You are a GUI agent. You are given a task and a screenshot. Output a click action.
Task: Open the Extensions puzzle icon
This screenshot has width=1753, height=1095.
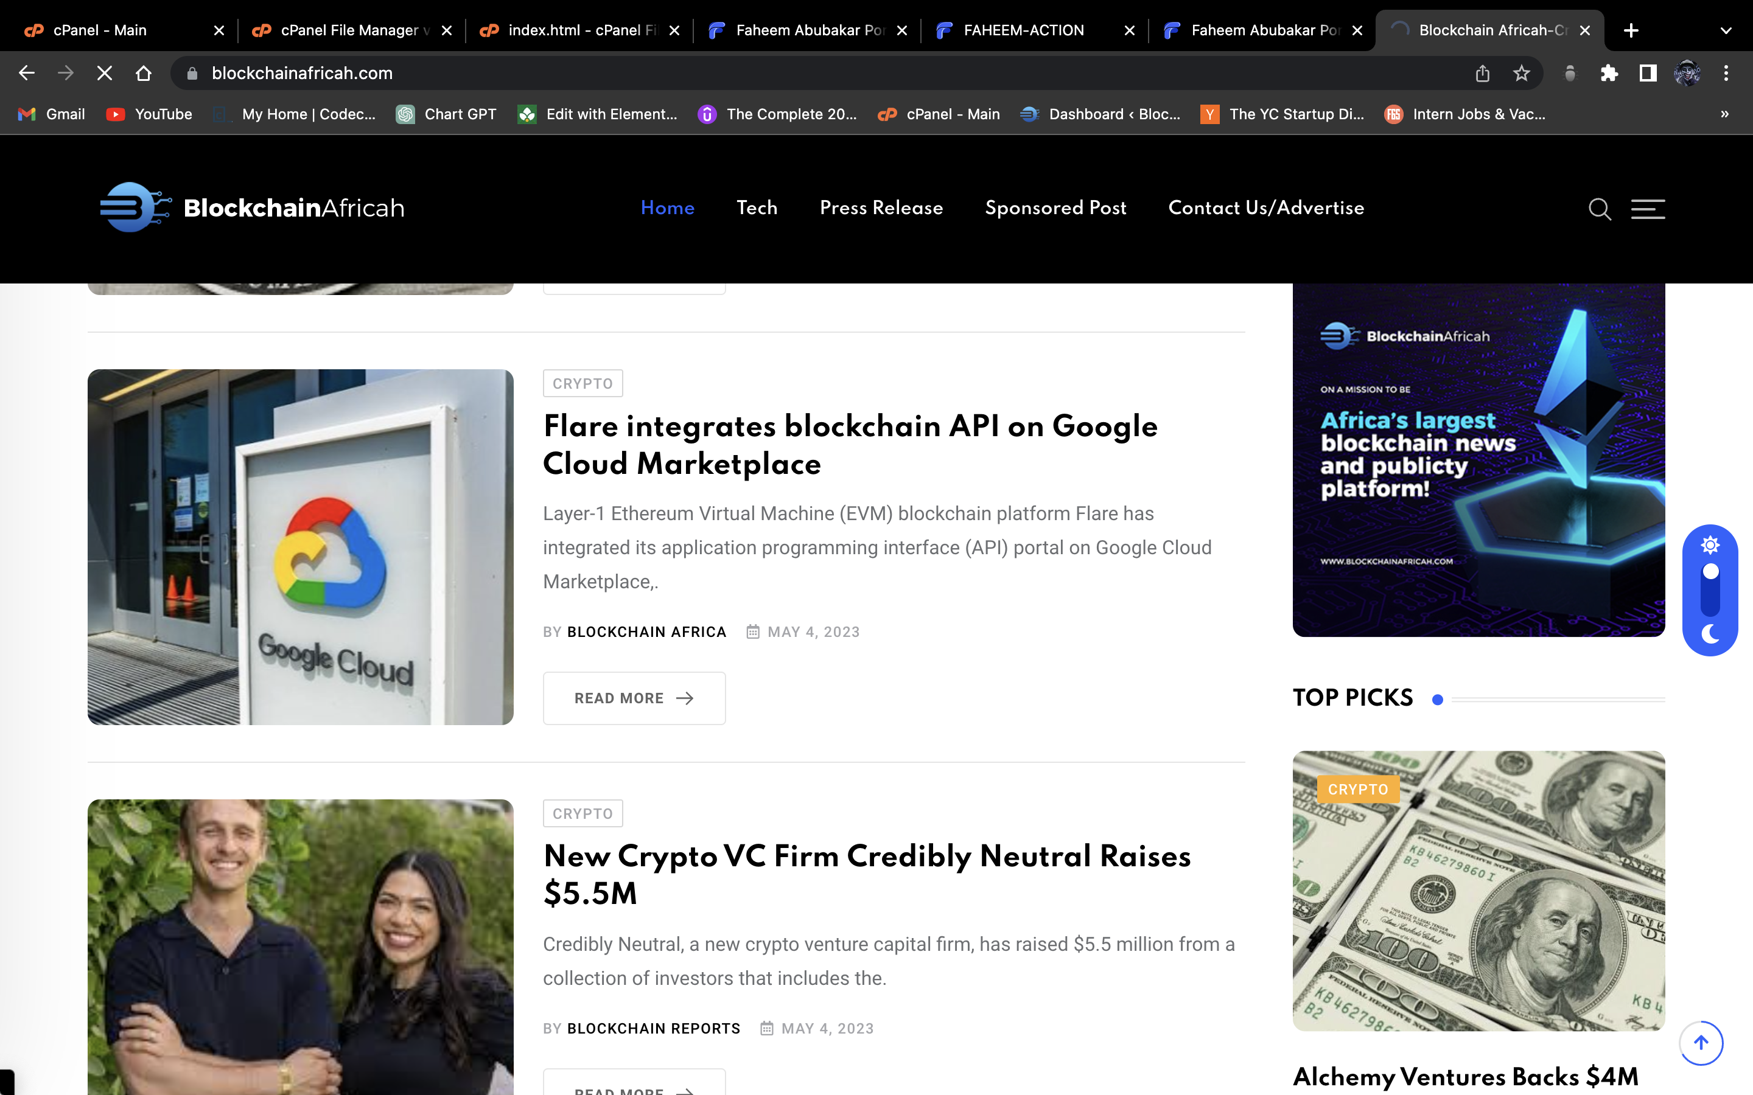pos(1609,73)
